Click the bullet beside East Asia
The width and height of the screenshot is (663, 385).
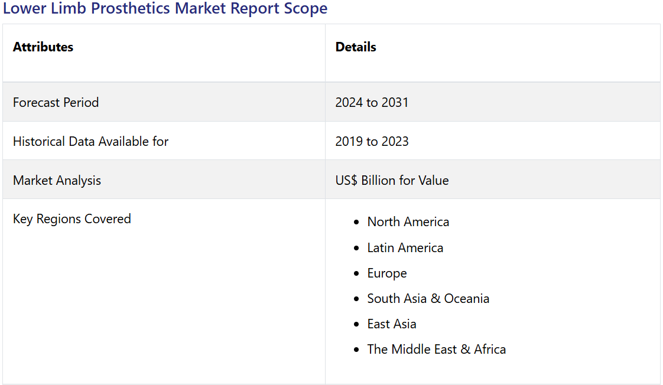356,324
